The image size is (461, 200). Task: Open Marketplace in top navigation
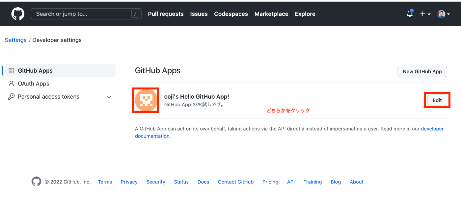pos(271,14)
